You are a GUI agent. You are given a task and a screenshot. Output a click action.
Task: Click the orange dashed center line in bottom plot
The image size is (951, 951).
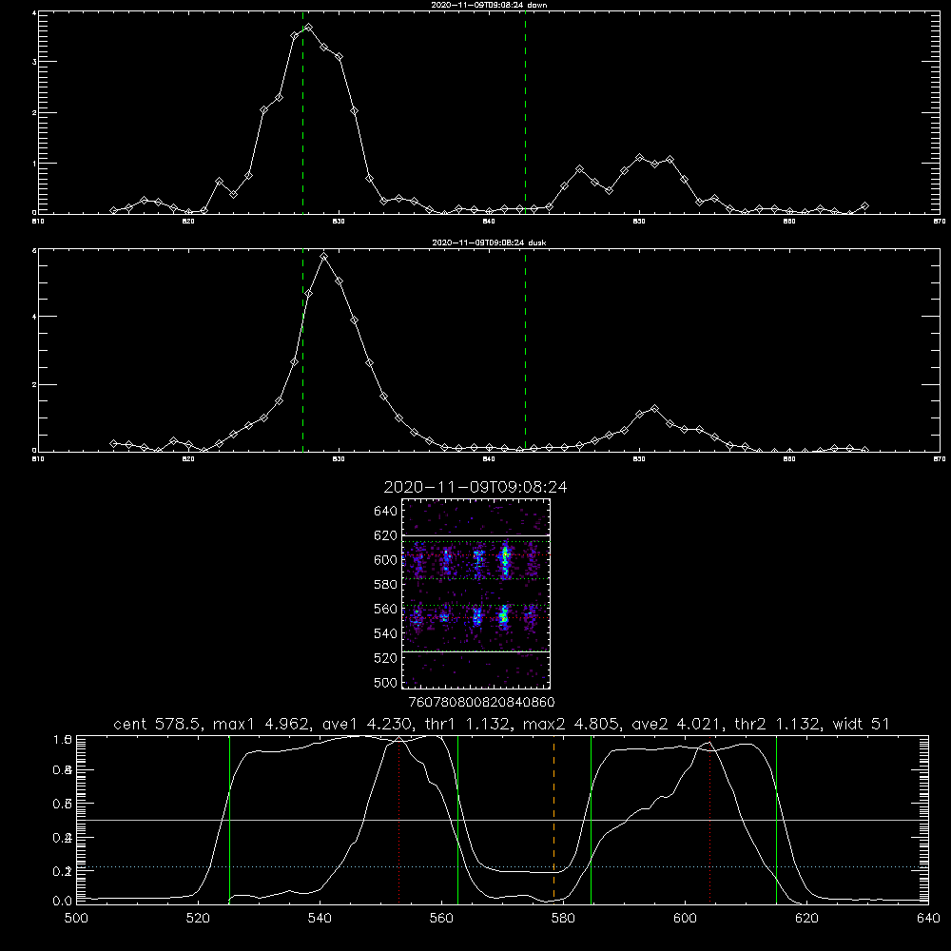(553, 818)
